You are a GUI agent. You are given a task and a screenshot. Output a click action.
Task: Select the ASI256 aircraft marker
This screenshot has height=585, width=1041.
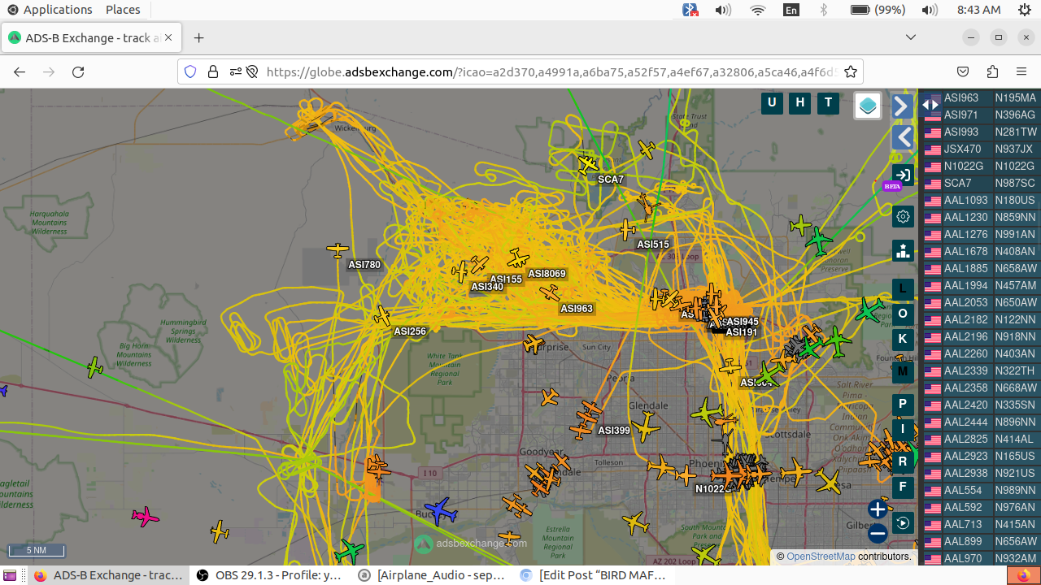(x=381, y=316)
